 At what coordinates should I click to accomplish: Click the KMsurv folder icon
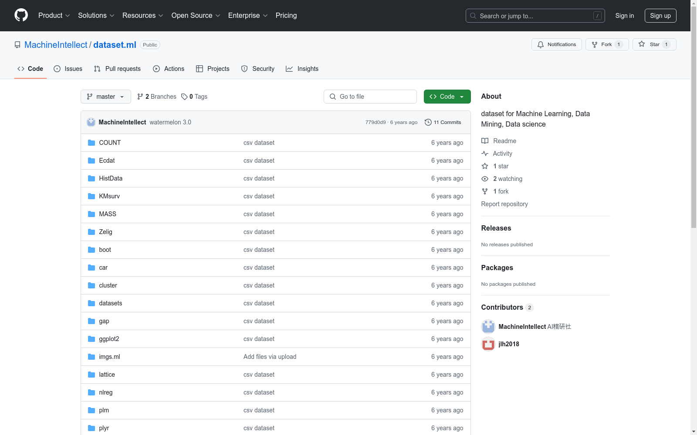(91, 196)
